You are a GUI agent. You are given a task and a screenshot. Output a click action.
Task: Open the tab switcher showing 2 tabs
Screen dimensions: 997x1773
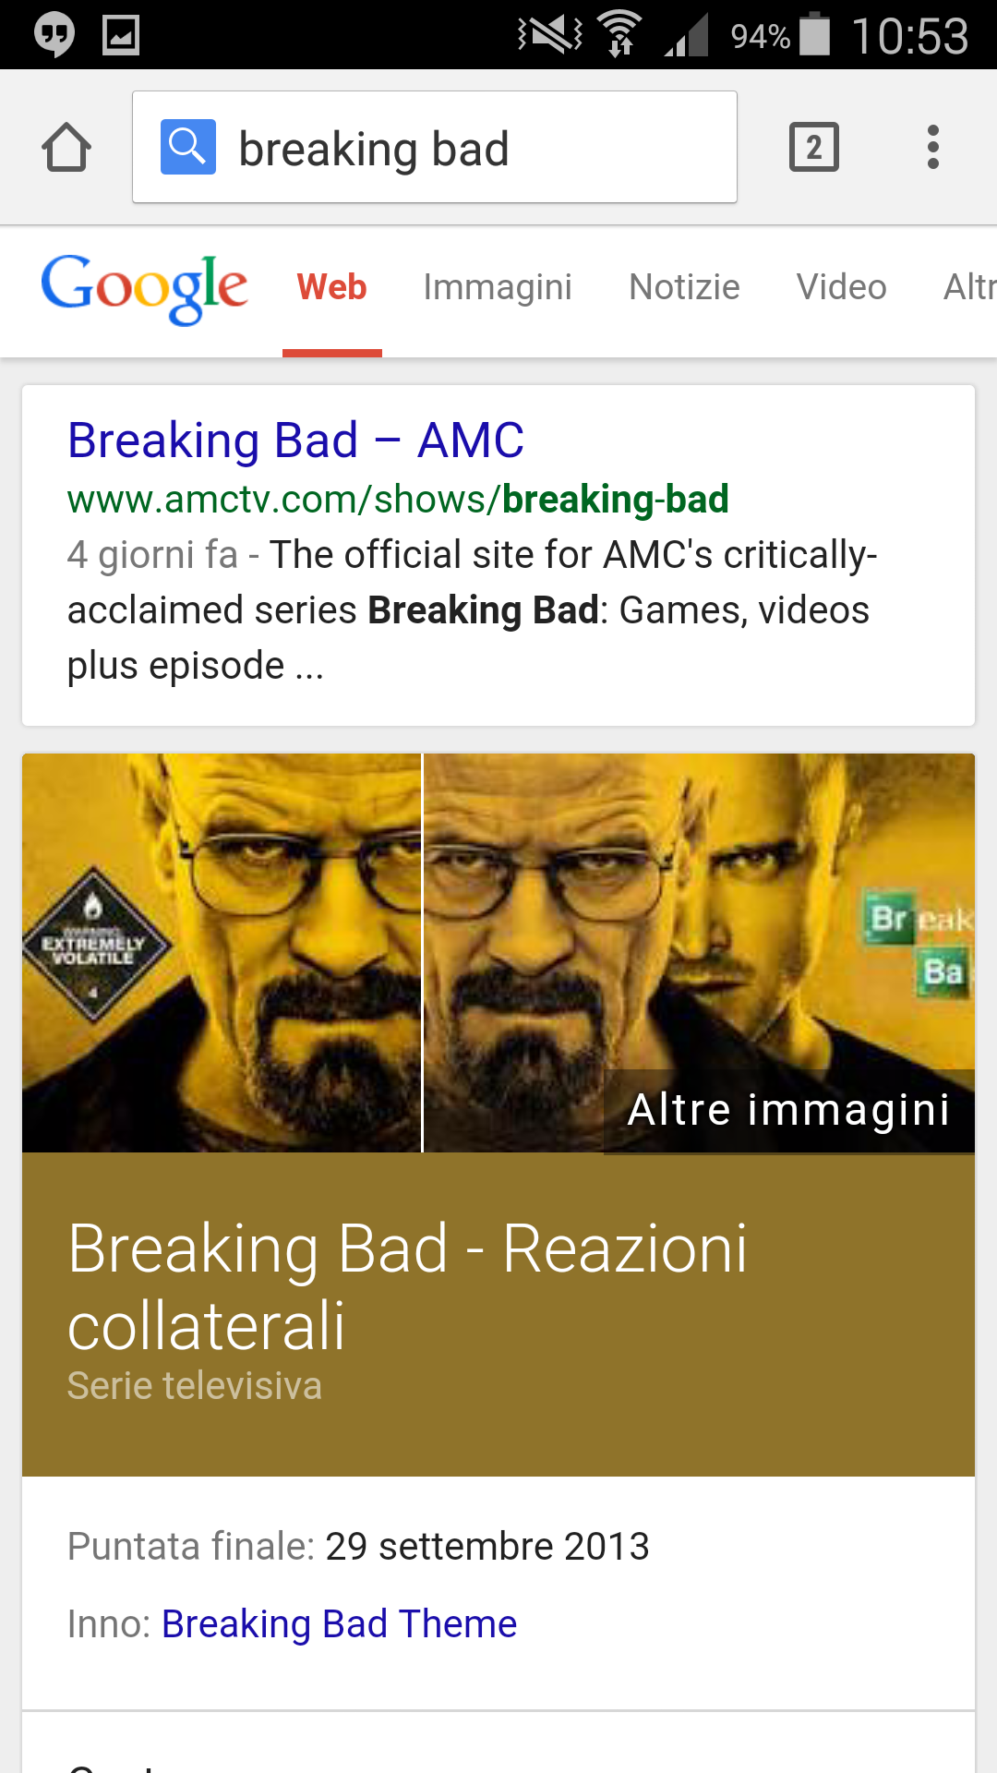coord(813,147)
